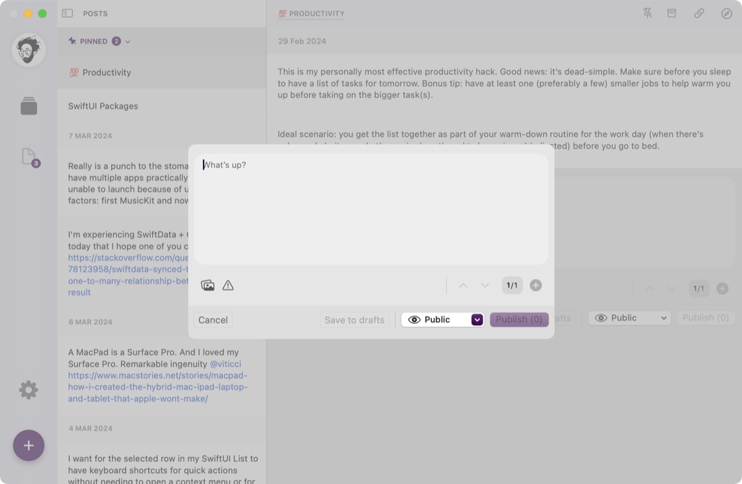Select the Productivity pinned post

pos(106,72)
